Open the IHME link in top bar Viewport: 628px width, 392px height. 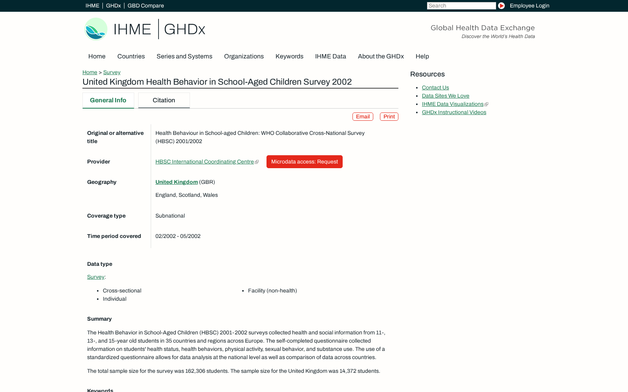point(92,5)
